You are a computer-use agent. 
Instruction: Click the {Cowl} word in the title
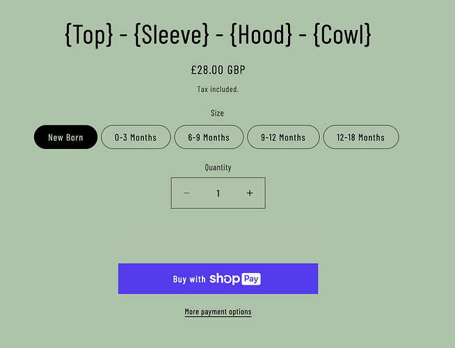pyautogui.click(x=342, y=35)
